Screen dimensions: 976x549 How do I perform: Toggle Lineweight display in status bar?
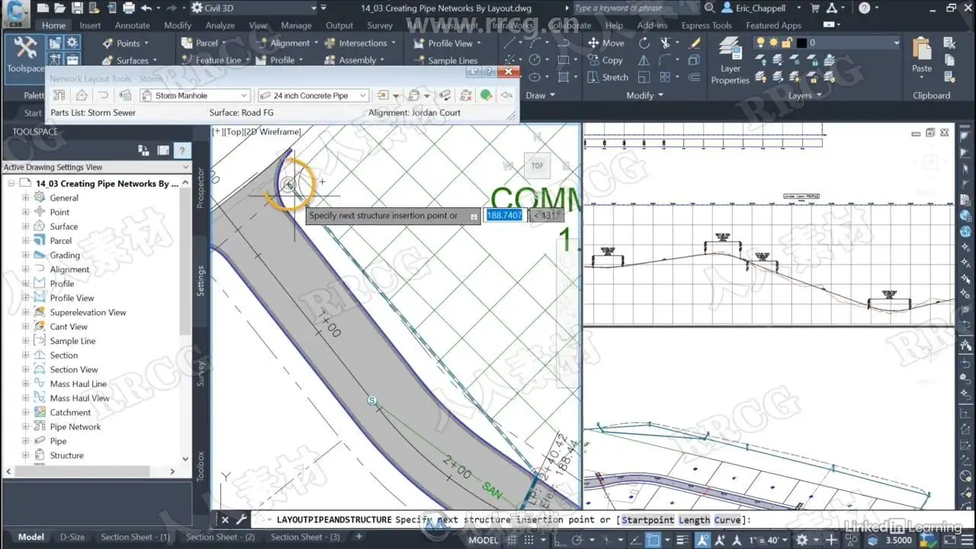(x=684, y=540)
